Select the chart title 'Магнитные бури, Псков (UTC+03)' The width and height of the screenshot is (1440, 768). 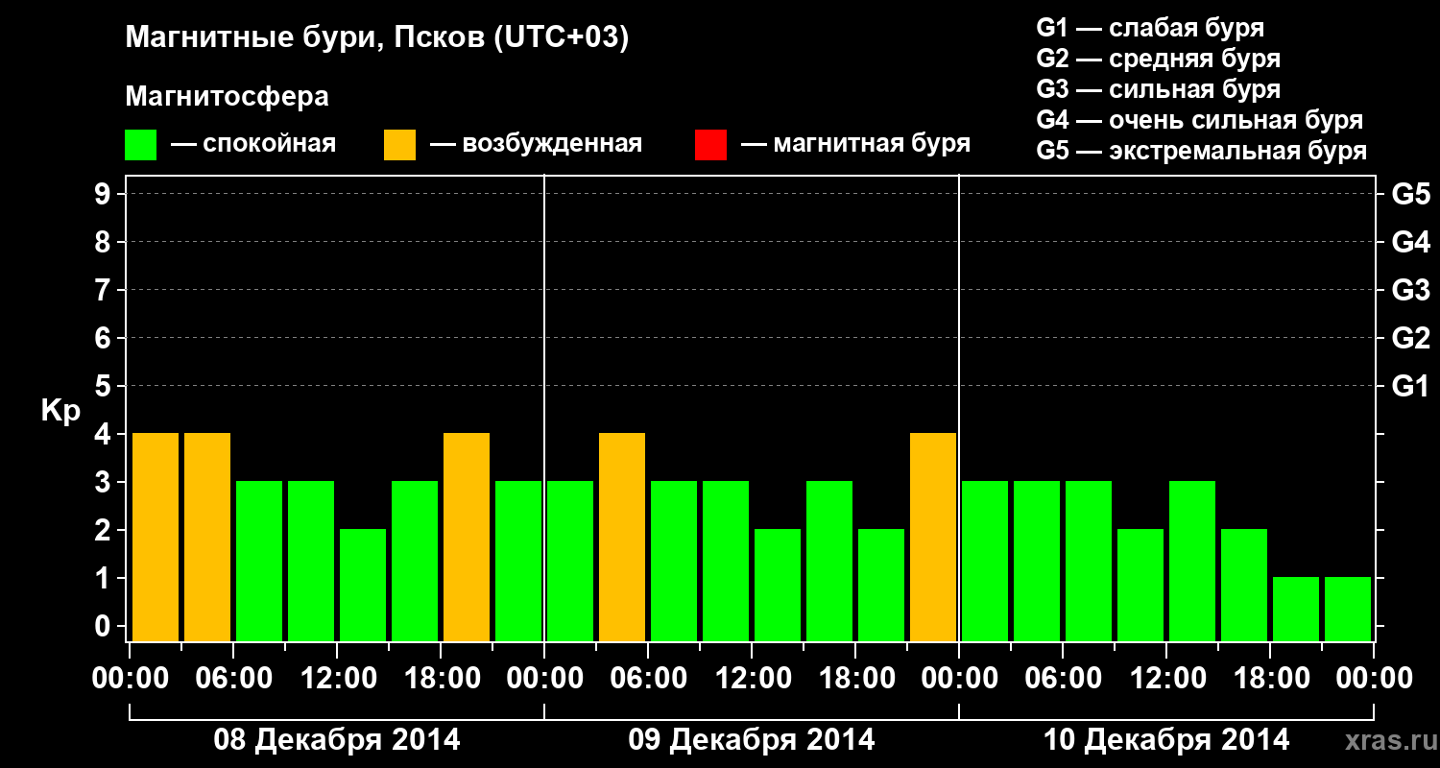(x=377, y=38)
